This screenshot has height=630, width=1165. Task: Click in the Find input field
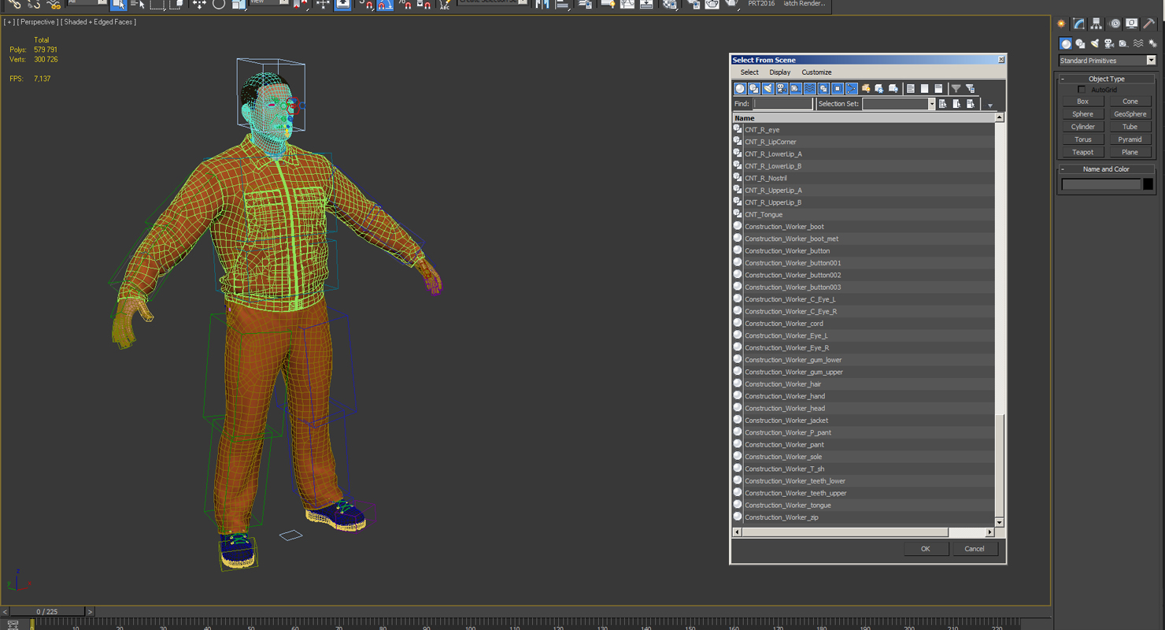click(x=782, y=104)
